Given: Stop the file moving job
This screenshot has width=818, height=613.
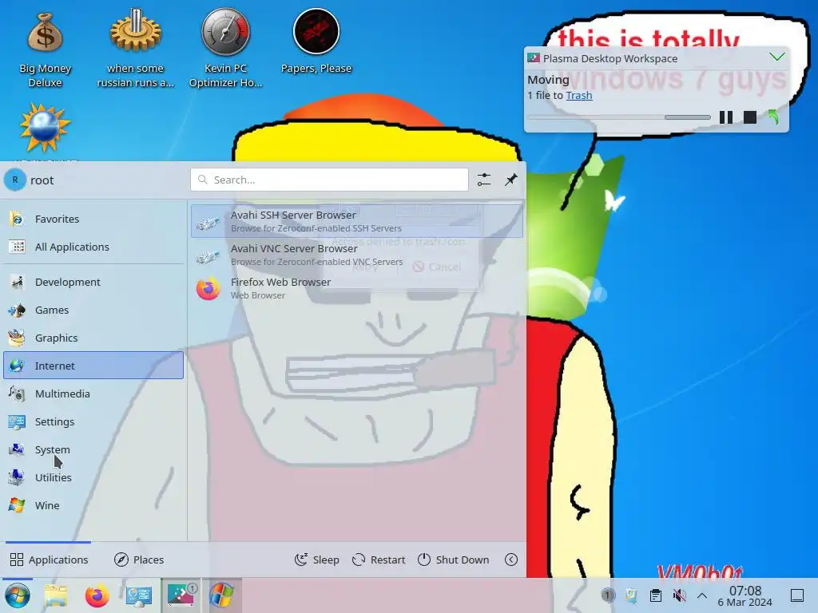Looking at the screenshot, I should (749, 117).
